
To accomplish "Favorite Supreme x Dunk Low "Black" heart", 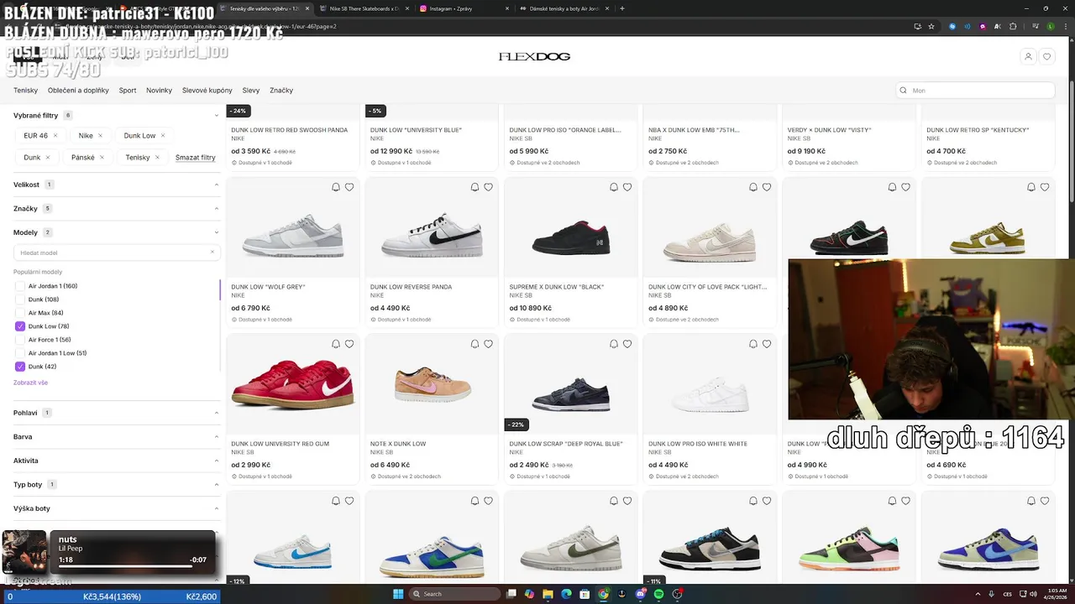I will click(627, 187).
